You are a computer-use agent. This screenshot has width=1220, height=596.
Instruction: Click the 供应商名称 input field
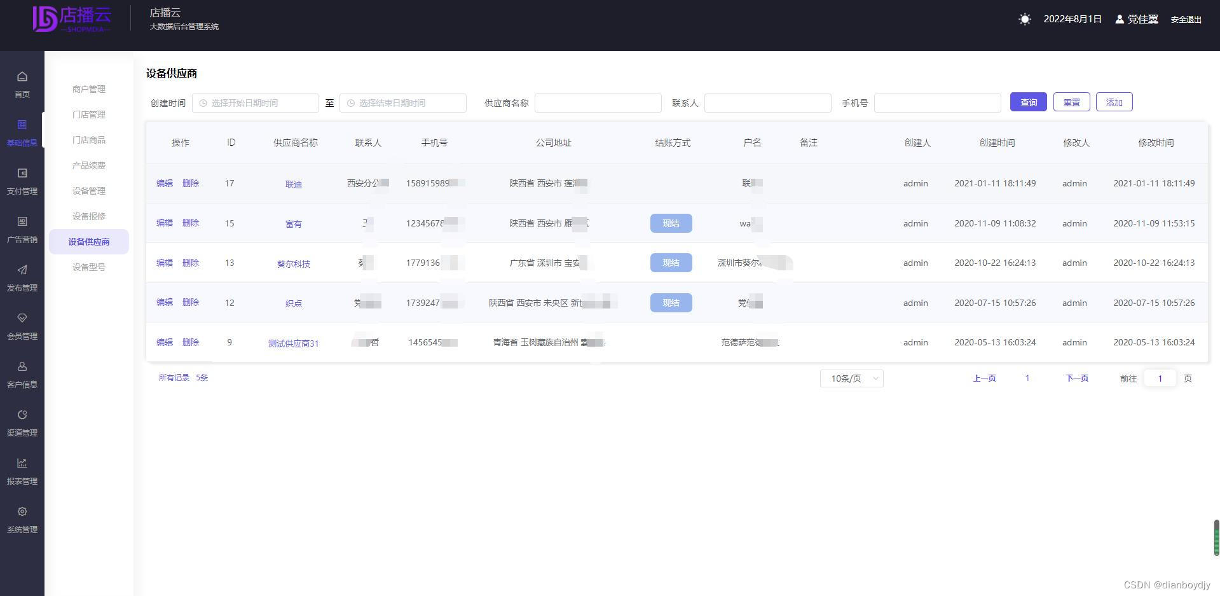pos(597,102)
